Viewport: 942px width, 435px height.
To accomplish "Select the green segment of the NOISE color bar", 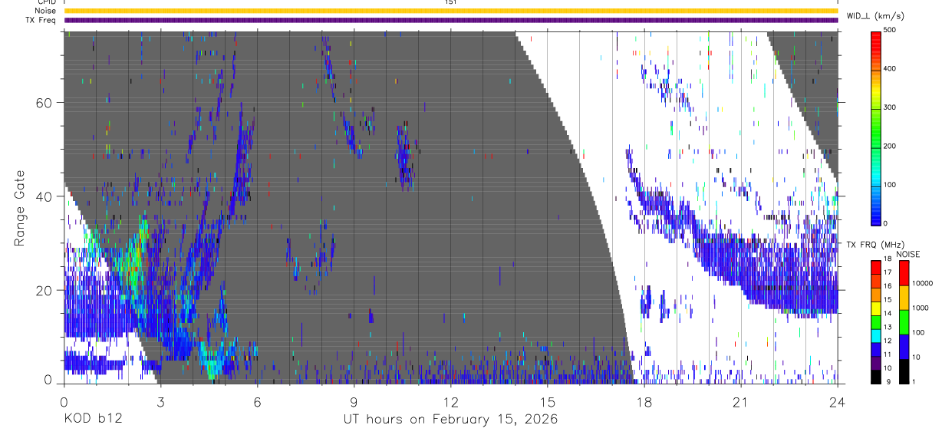I will [903, 322].
